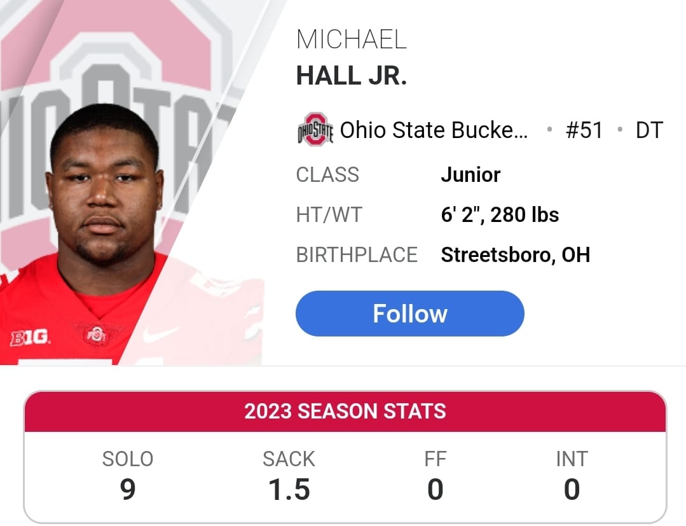Click the SACK stat value 1.5
Viewport: 686px width, 526px height.
point(289,489)
